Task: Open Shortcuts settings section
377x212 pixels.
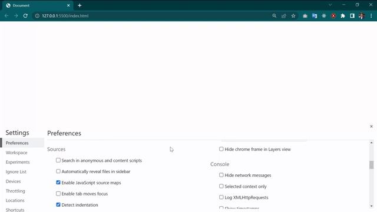Action: tap(15, 210)
